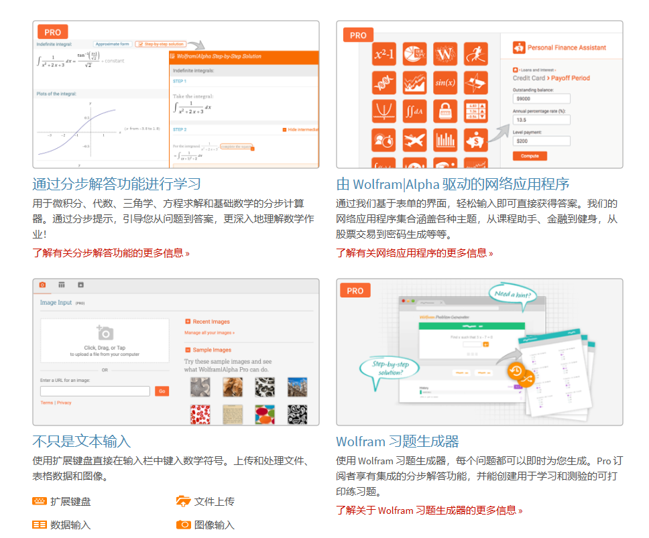Screen dimensions: 649x538
Task: Switch to the table data input tab
Action: coord(62,285)
